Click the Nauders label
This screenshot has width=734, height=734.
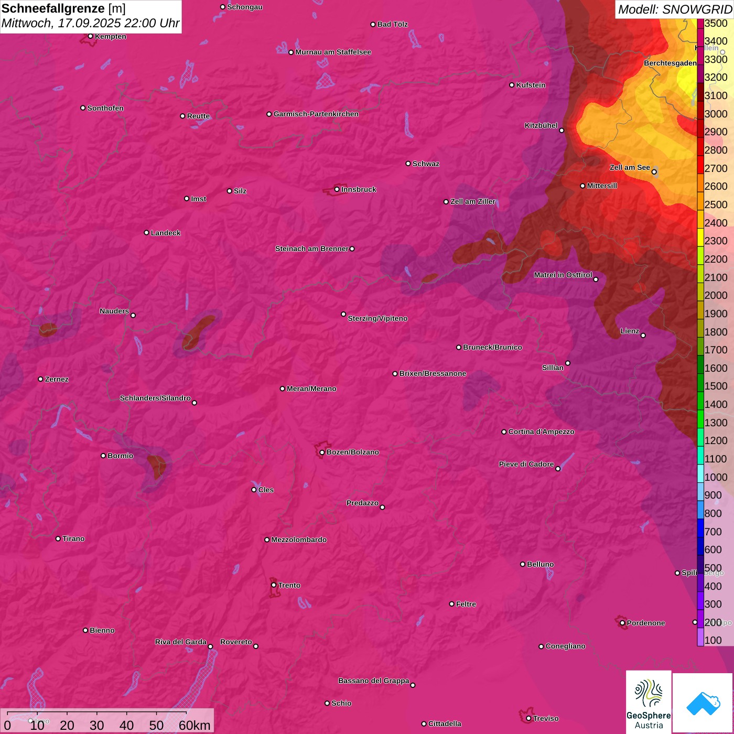coord(114,311)
